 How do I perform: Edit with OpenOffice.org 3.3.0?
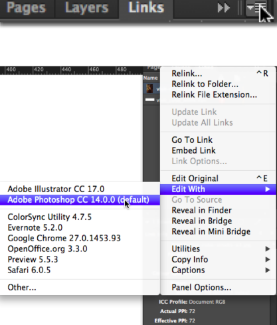coord(80,249)
